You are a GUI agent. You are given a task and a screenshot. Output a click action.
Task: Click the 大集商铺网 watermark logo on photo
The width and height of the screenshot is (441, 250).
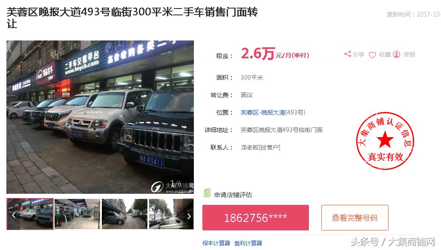pyautogui.click(x=172, y=187)
